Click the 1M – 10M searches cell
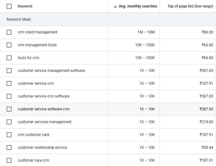The image size is (216, 166). pyautogui.click(x=146, y=32)
